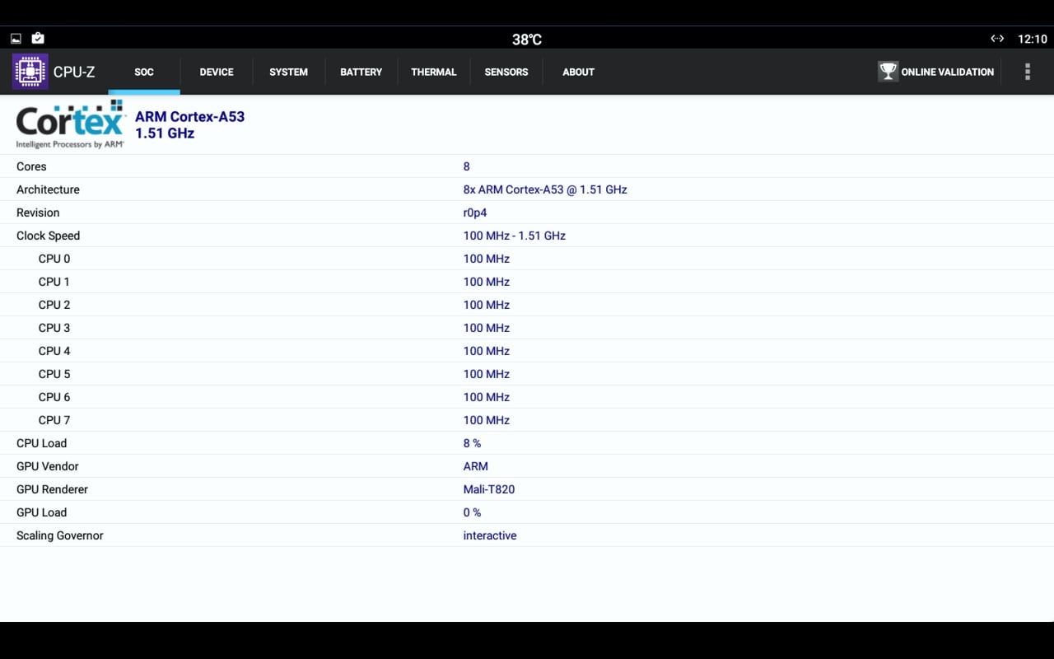The image size is (1054, 659).
Task: Open the three-dot overflow menu
Action: click(1028, 72)
